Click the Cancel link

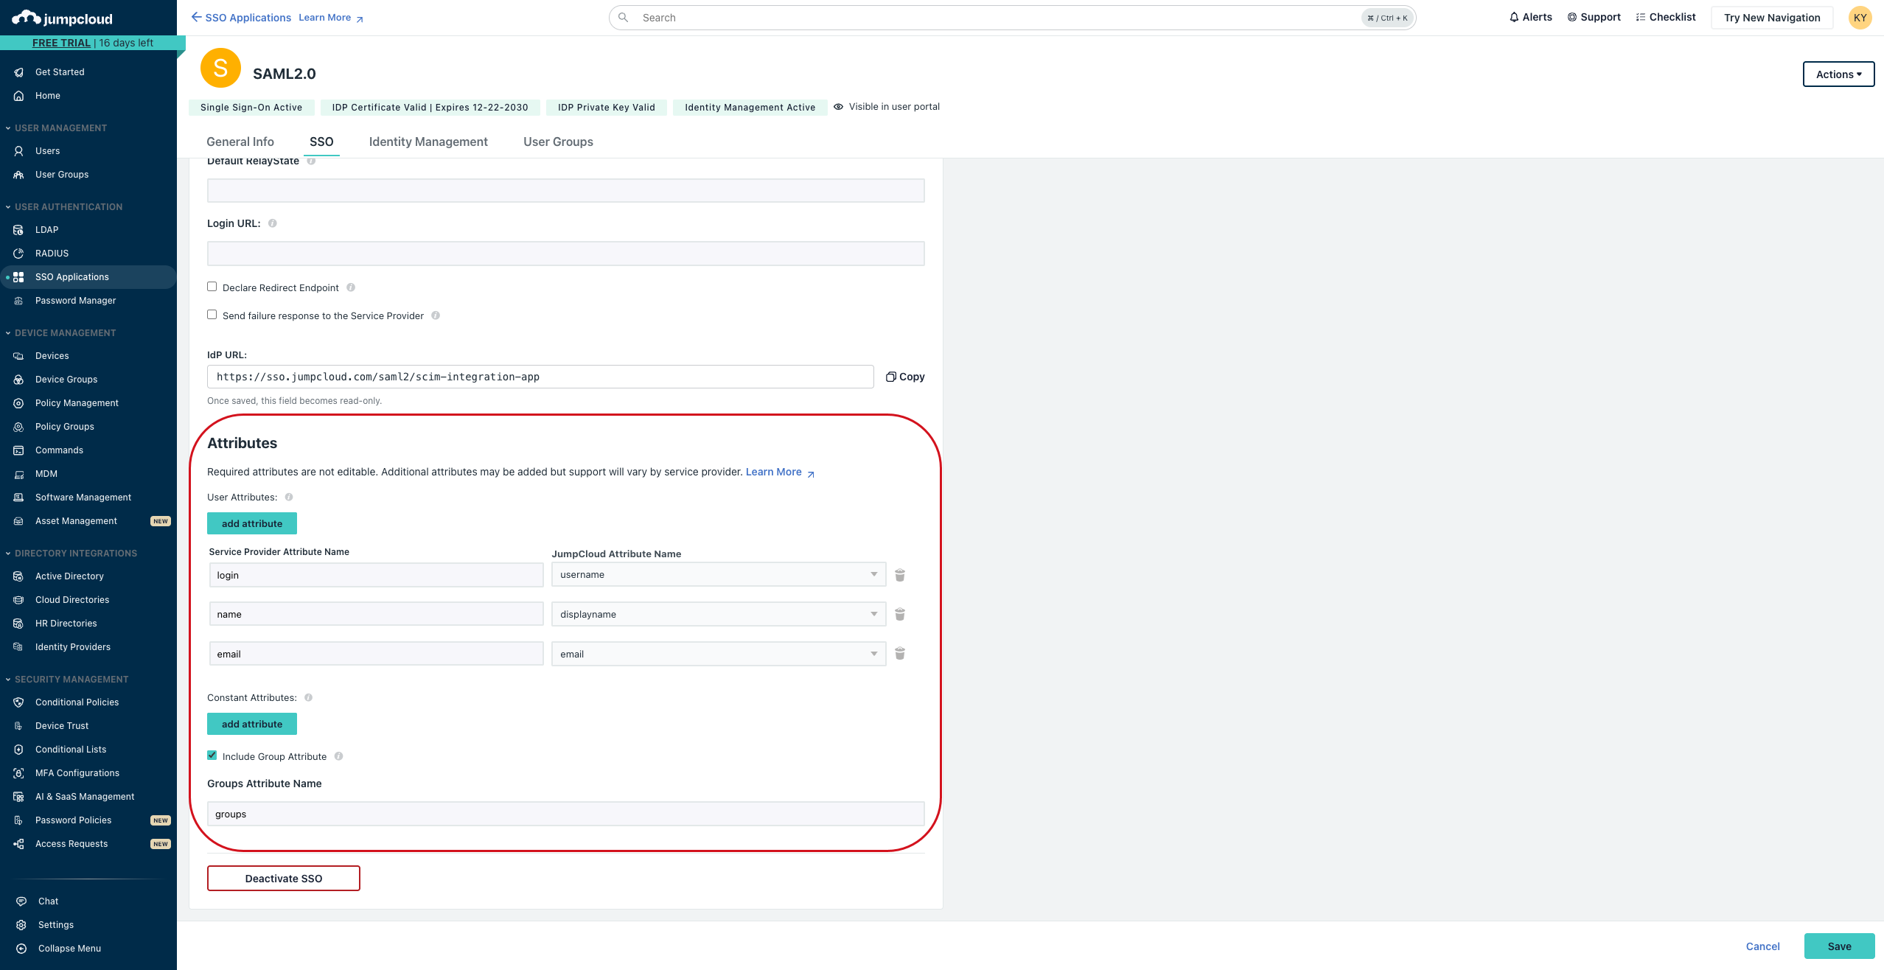[1762, 946]
